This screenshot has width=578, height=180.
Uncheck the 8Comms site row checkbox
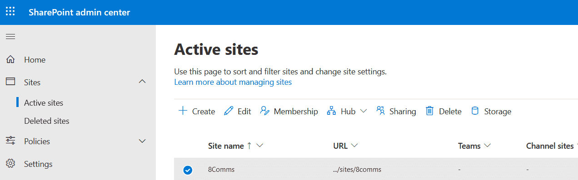pos(187,170)
